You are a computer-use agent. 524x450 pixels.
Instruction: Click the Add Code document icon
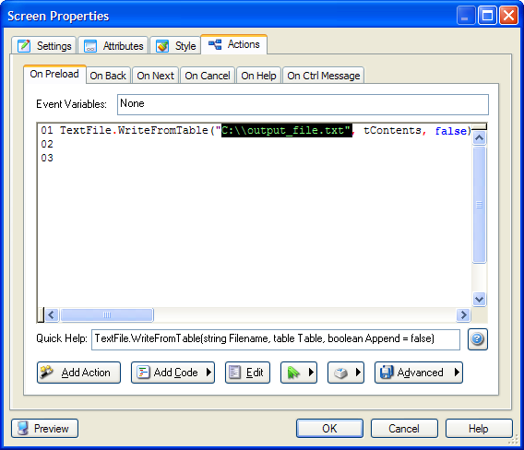(143, 373)
